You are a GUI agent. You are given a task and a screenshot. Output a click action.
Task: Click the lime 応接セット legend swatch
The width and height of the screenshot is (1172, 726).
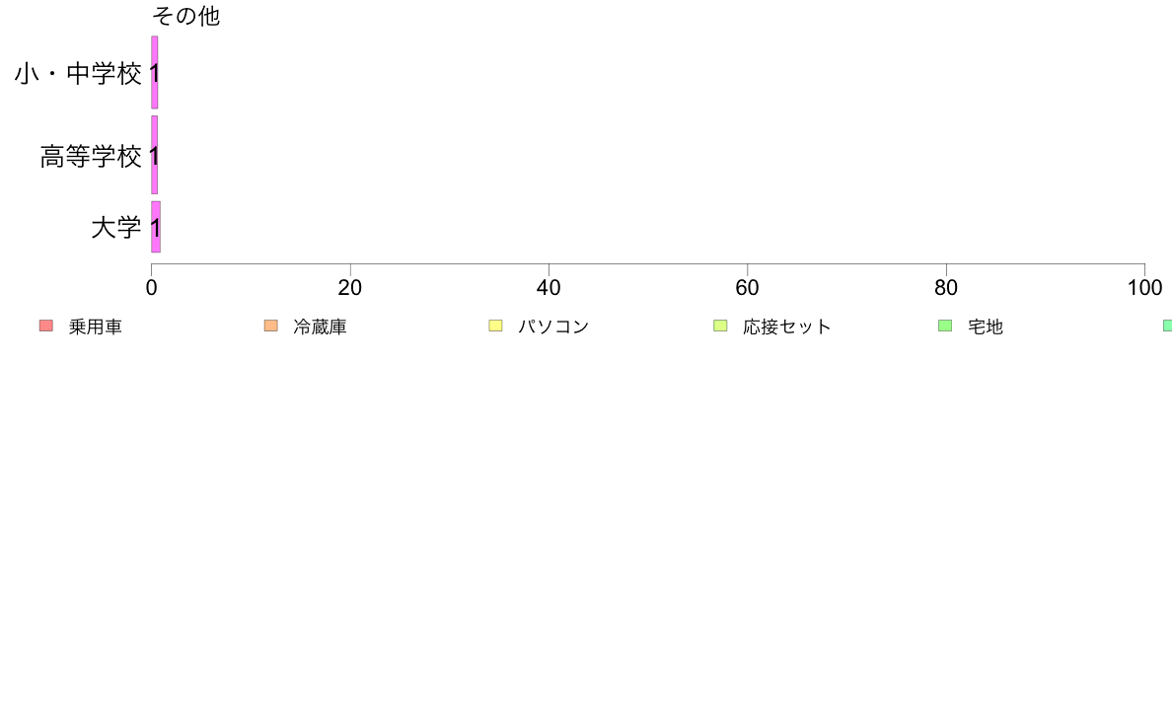720,326
